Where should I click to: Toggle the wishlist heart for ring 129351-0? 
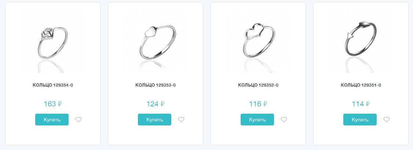(386, 120)
